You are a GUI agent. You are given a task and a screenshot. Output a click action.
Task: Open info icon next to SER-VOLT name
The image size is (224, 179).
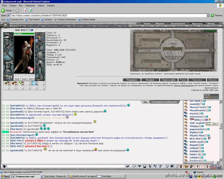pyautogui.click(x=32, y=30)
